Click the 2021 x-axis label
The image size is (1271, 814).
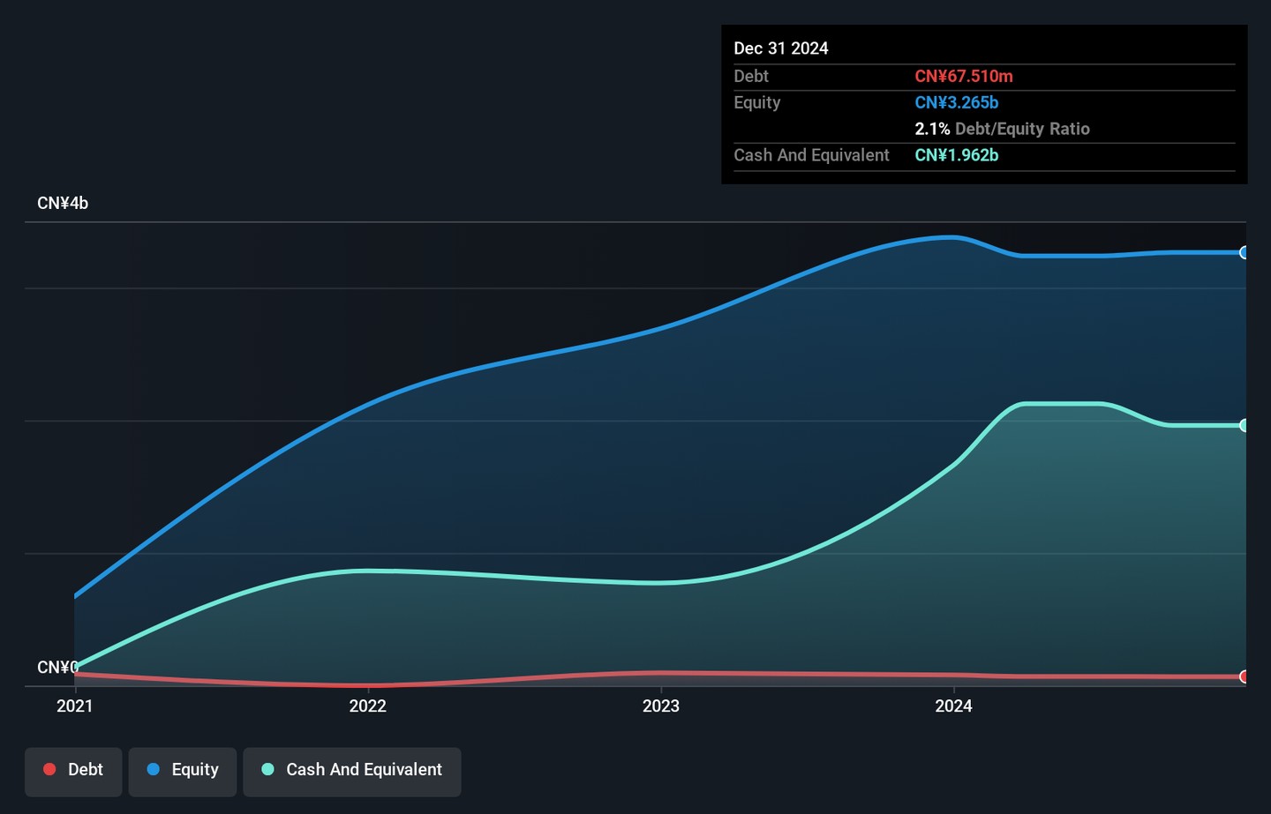75,706
